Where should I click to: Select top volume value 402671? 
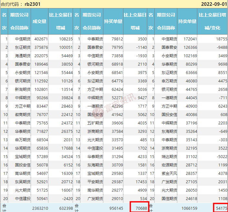pos(41,39)
